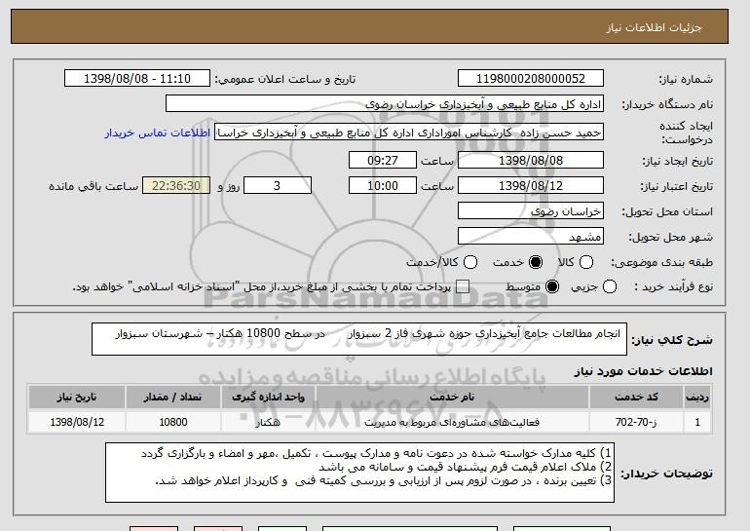Click the delivery city field مشهد
The image size is (750, 531).
(531, 237)
